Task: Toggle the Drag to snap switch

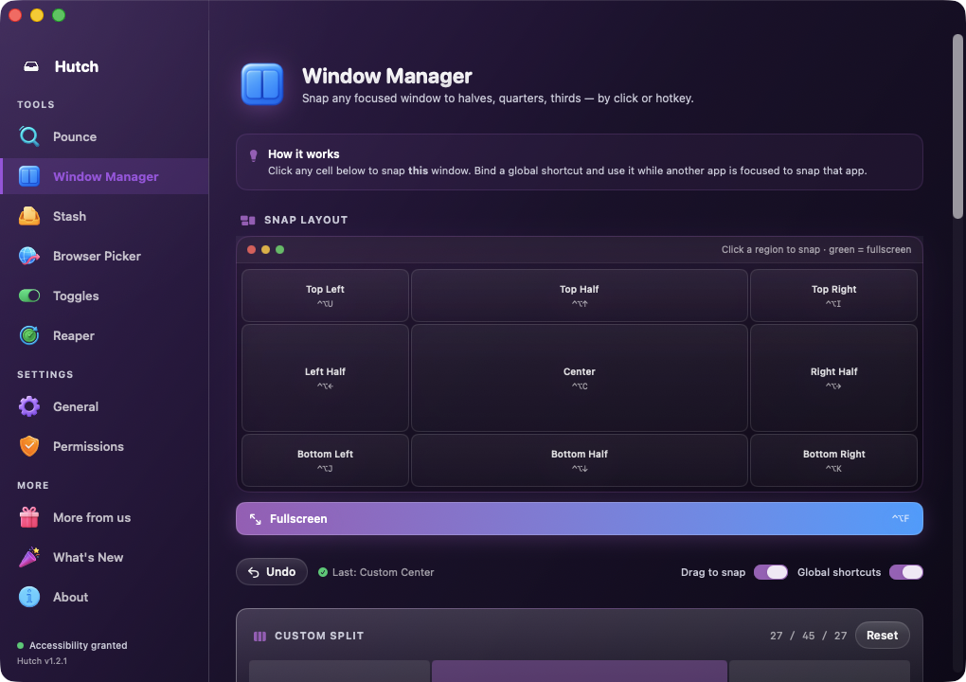Action: pos(771,572)
